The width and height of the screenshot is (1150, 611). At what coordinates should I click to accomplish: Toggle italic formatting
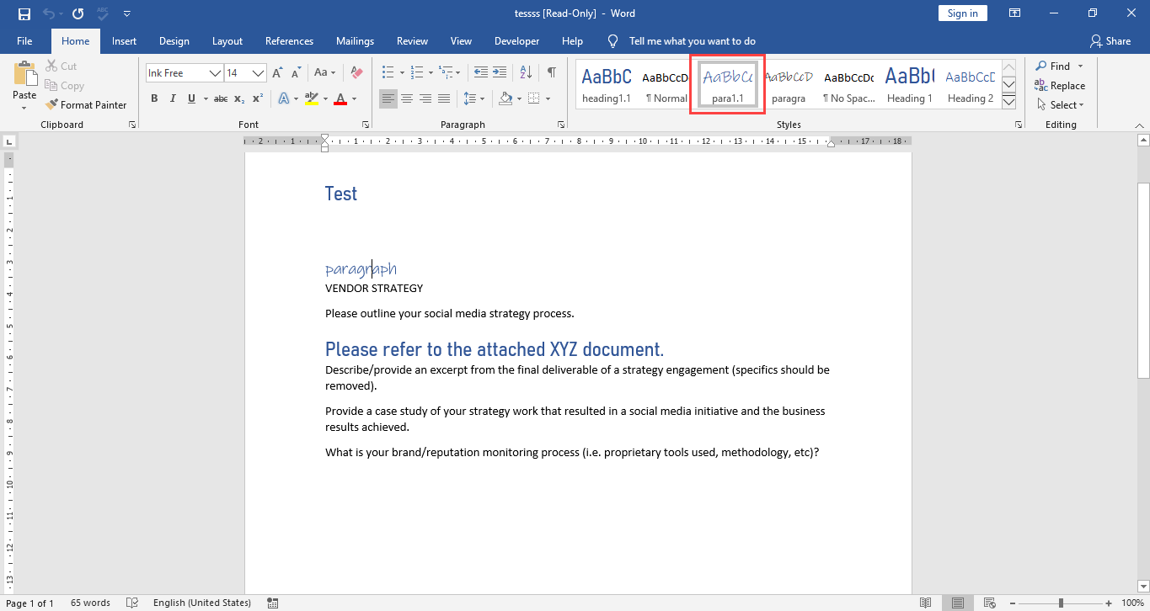point(173,98)
